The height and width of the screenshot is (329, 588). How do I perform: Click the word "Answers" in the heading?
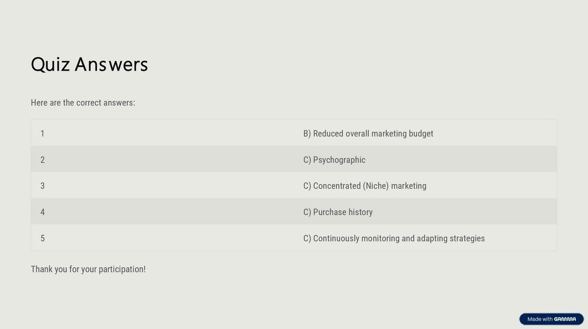pos(111,64)
